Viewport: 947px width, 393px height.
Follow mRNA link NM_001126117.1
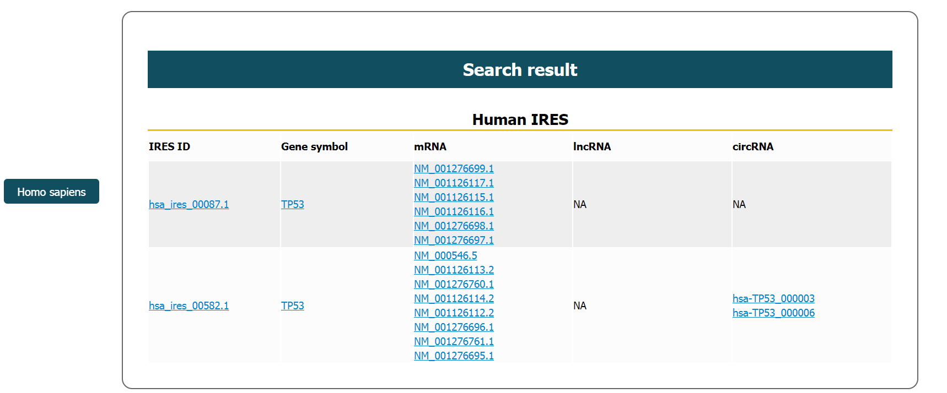(454, 183)
